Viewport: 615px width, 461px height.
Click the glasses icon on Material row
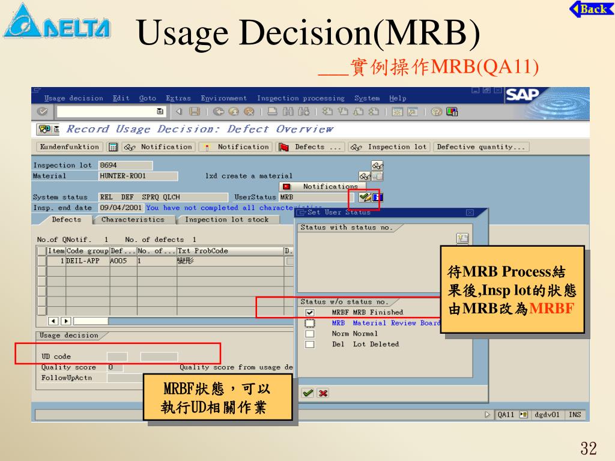click(x=365, y=176)
